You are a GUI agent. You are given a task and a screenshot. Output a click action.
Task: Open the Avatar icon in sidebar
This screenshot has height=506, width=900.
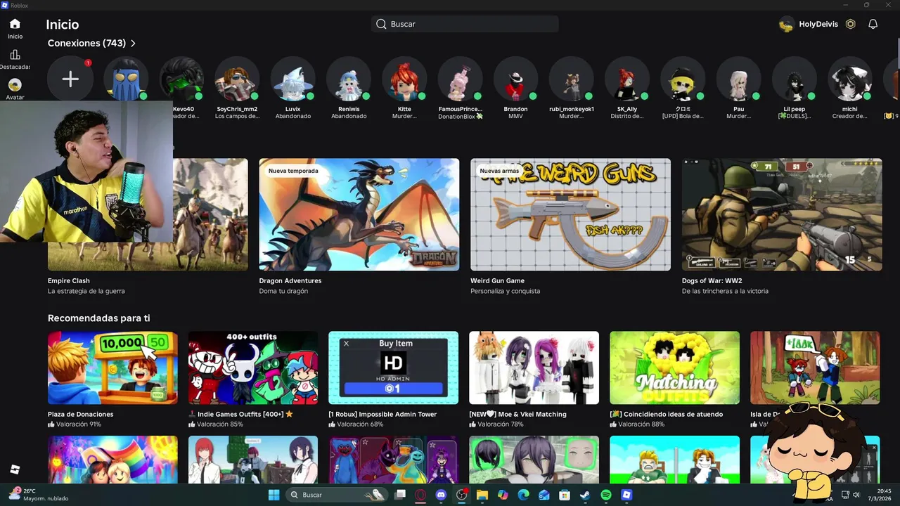[15, 85]
